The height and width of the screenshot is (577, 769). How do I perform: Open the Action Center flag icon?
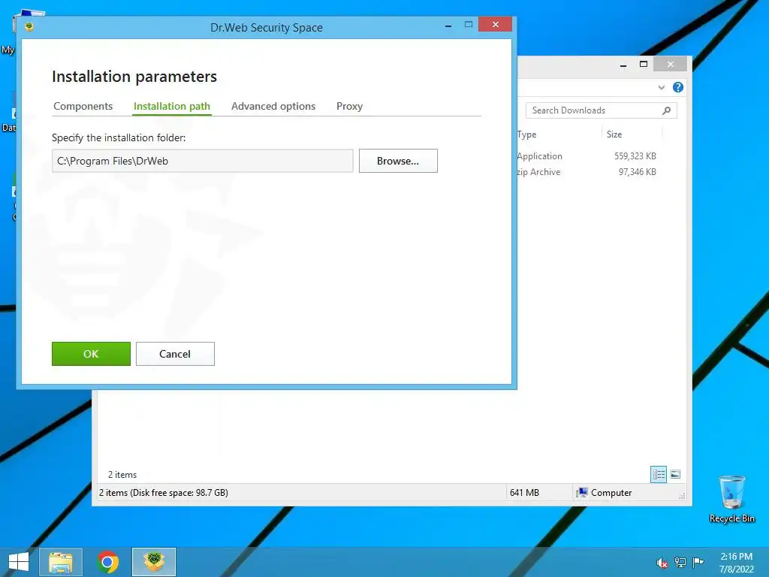pos(698,563)
